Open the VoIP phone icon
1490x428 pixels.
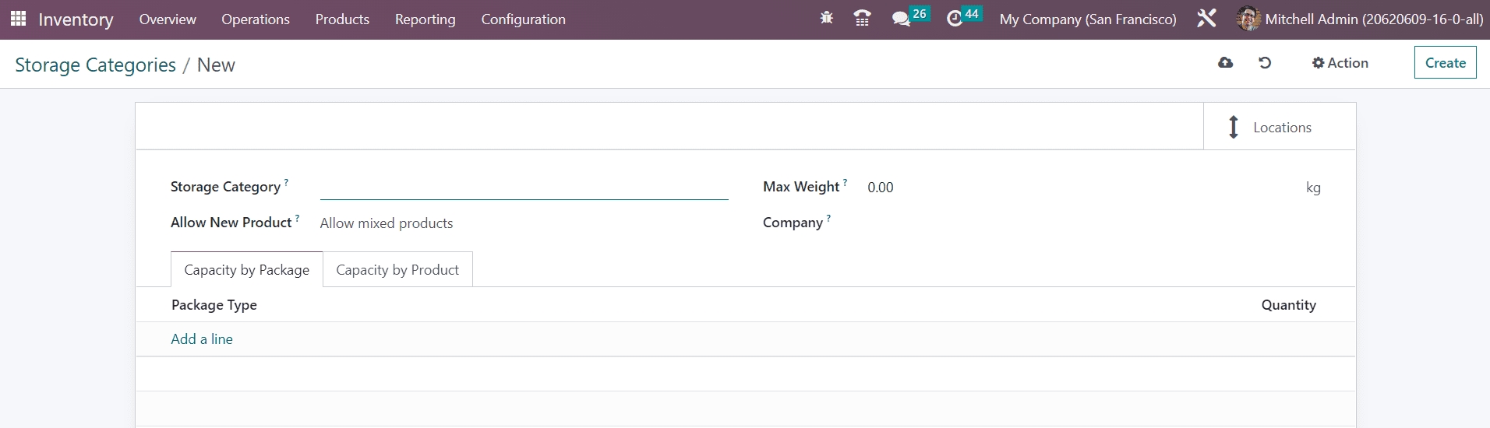coord(862,19)
